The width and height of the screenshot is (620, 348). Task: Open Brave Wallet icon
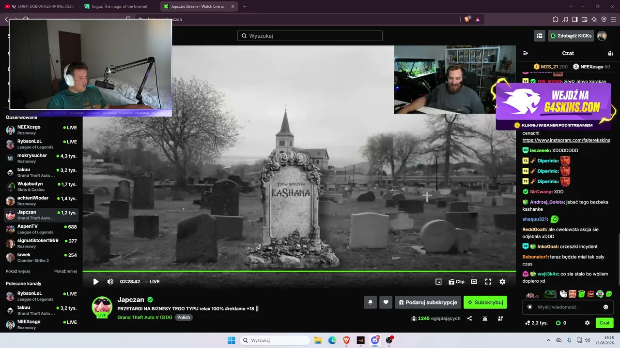click(585, 19)
